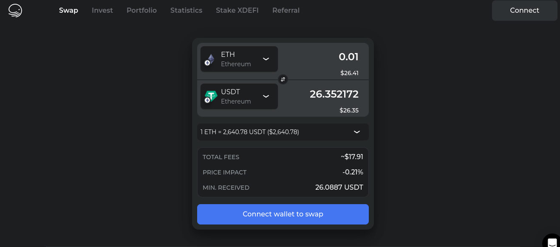Open the USDT token selection dropdown
The height and width of the screenshot is (247, 560).
pyautogui.click(x=266, y=96)
